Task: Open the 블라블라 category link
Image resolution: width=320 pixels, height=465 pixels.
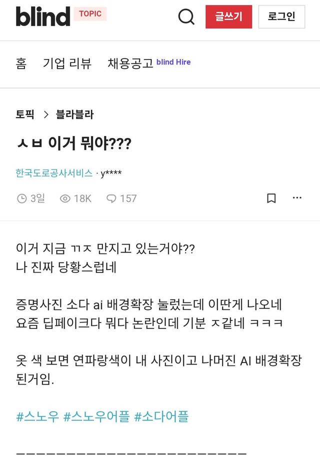Action: 74,114
